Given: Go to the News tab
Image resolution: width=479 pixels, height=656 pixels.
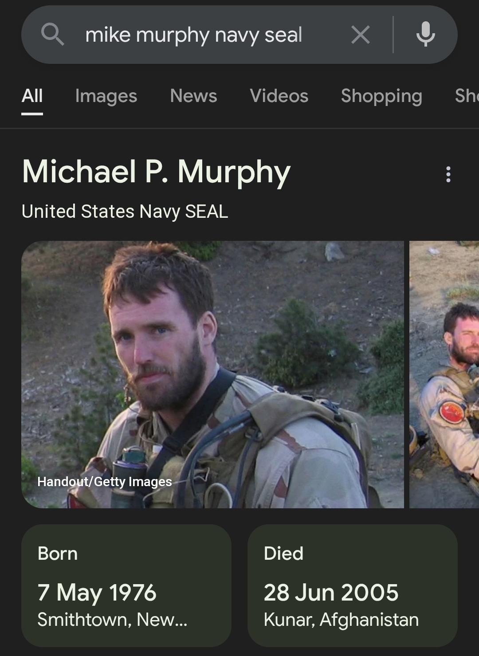Looking at the screenshot, I should pyautogui.click(x=193, y=96).
